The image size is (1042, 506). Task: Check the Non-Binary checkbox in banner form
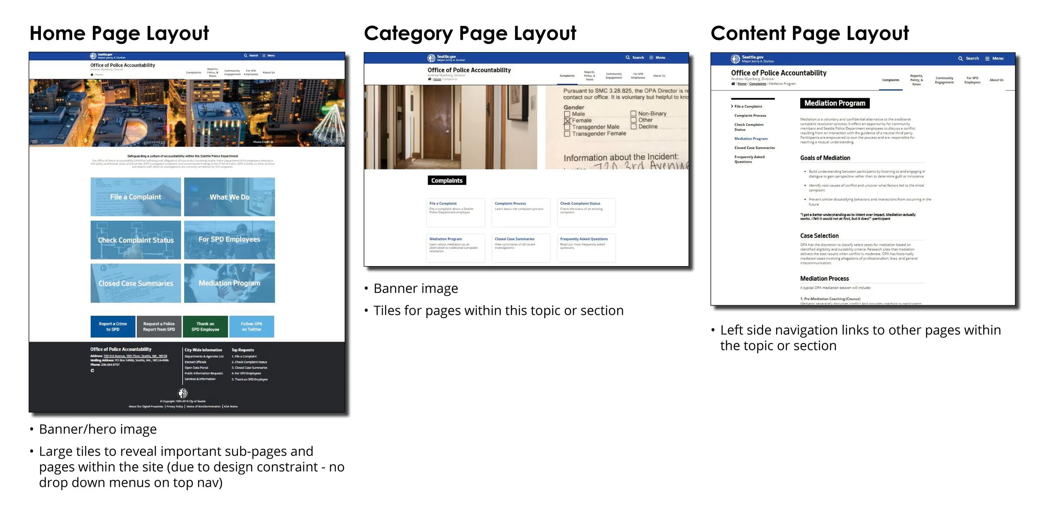point(633,113)
